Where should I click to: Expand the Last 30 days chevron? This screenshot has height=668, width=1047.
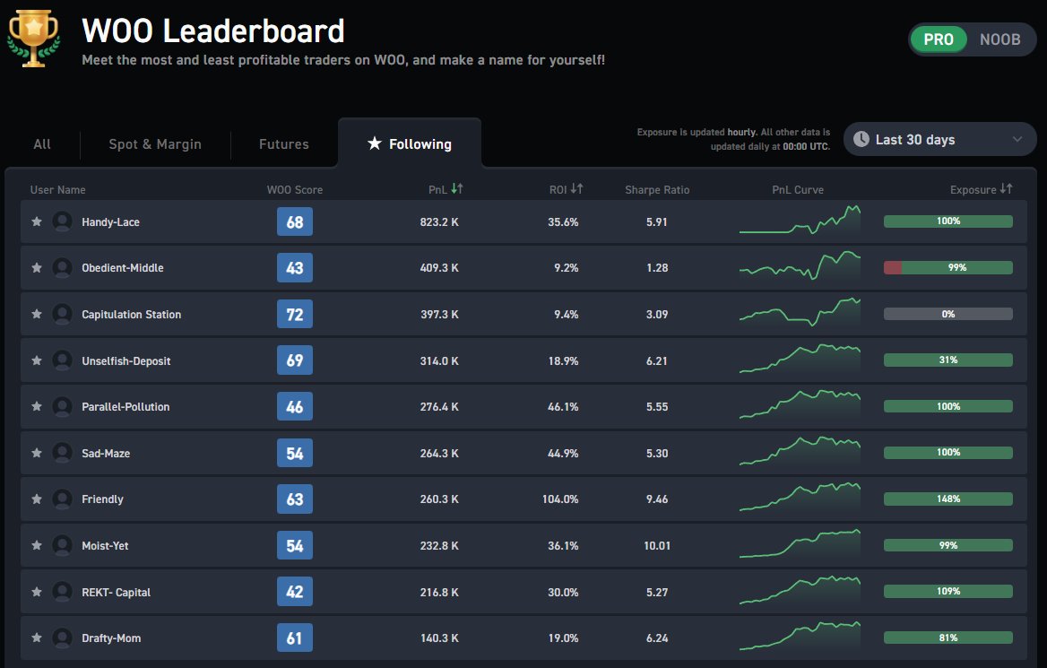tap(1017, 140)
